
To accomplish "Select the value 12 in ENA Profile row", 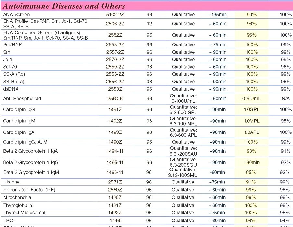I will [149, 24].
